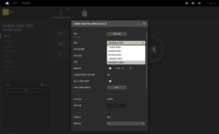Open iCUE settings gear icon

[200, 3]
